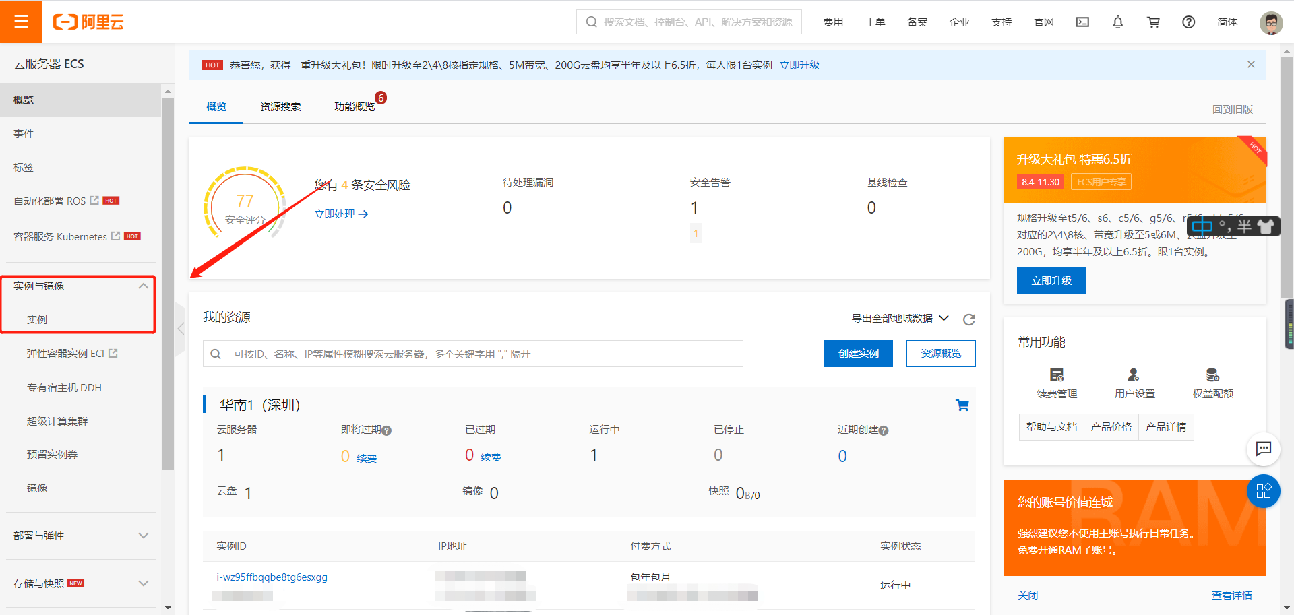Click the cart icon for 华南1 (深圳)
Screen dimensions: 1294x615
tap(962, 405)
